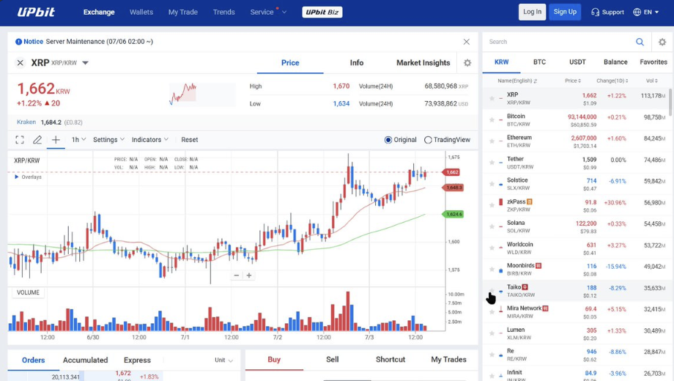Close the Server Maintenance notice
The image size is (674, 381).
point(467,42)
